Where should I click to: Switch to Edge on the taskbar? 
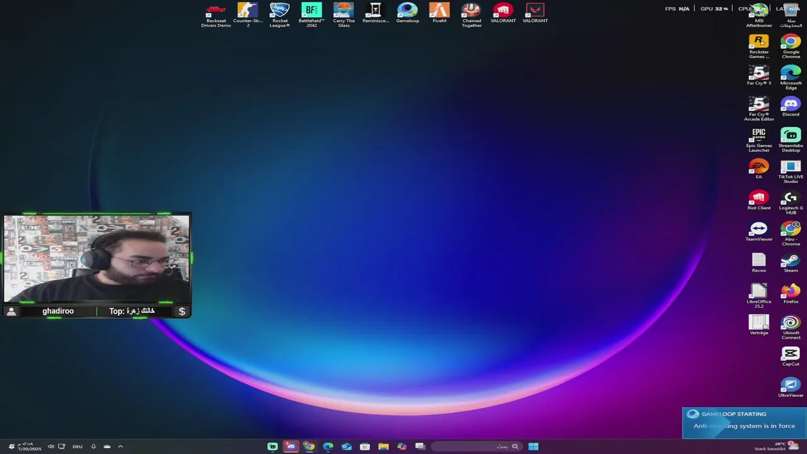pos(328,446)
